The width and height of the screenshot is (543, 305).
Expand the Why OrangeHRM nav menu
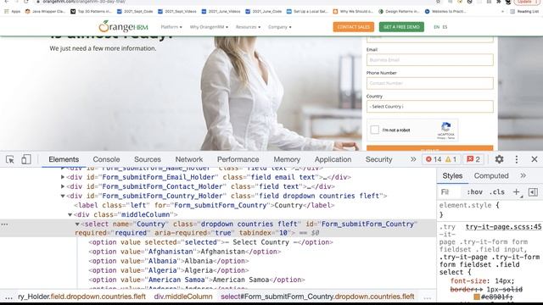click(209, 27)
